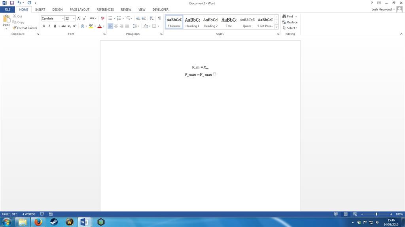
Task: Open Firefox from the taskbar
Action: [38, 222]
